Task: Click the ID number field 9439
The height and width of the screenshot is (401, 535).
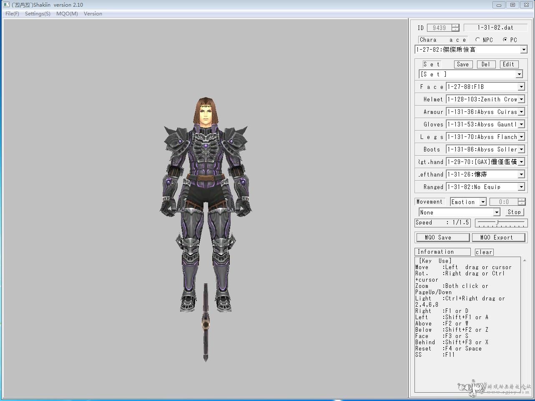Action: 440,28
